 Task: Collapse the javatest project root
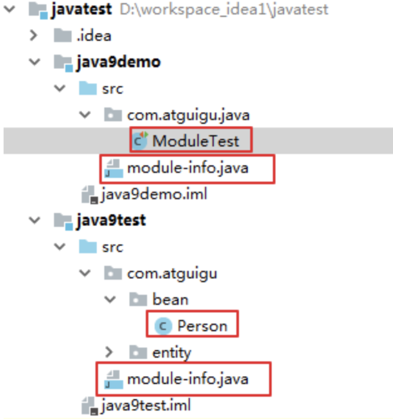tap(10, 9)
